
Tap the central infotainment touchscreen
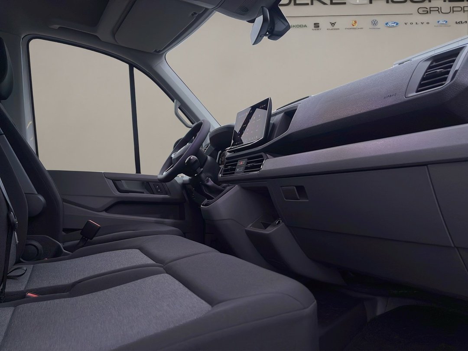250,123
